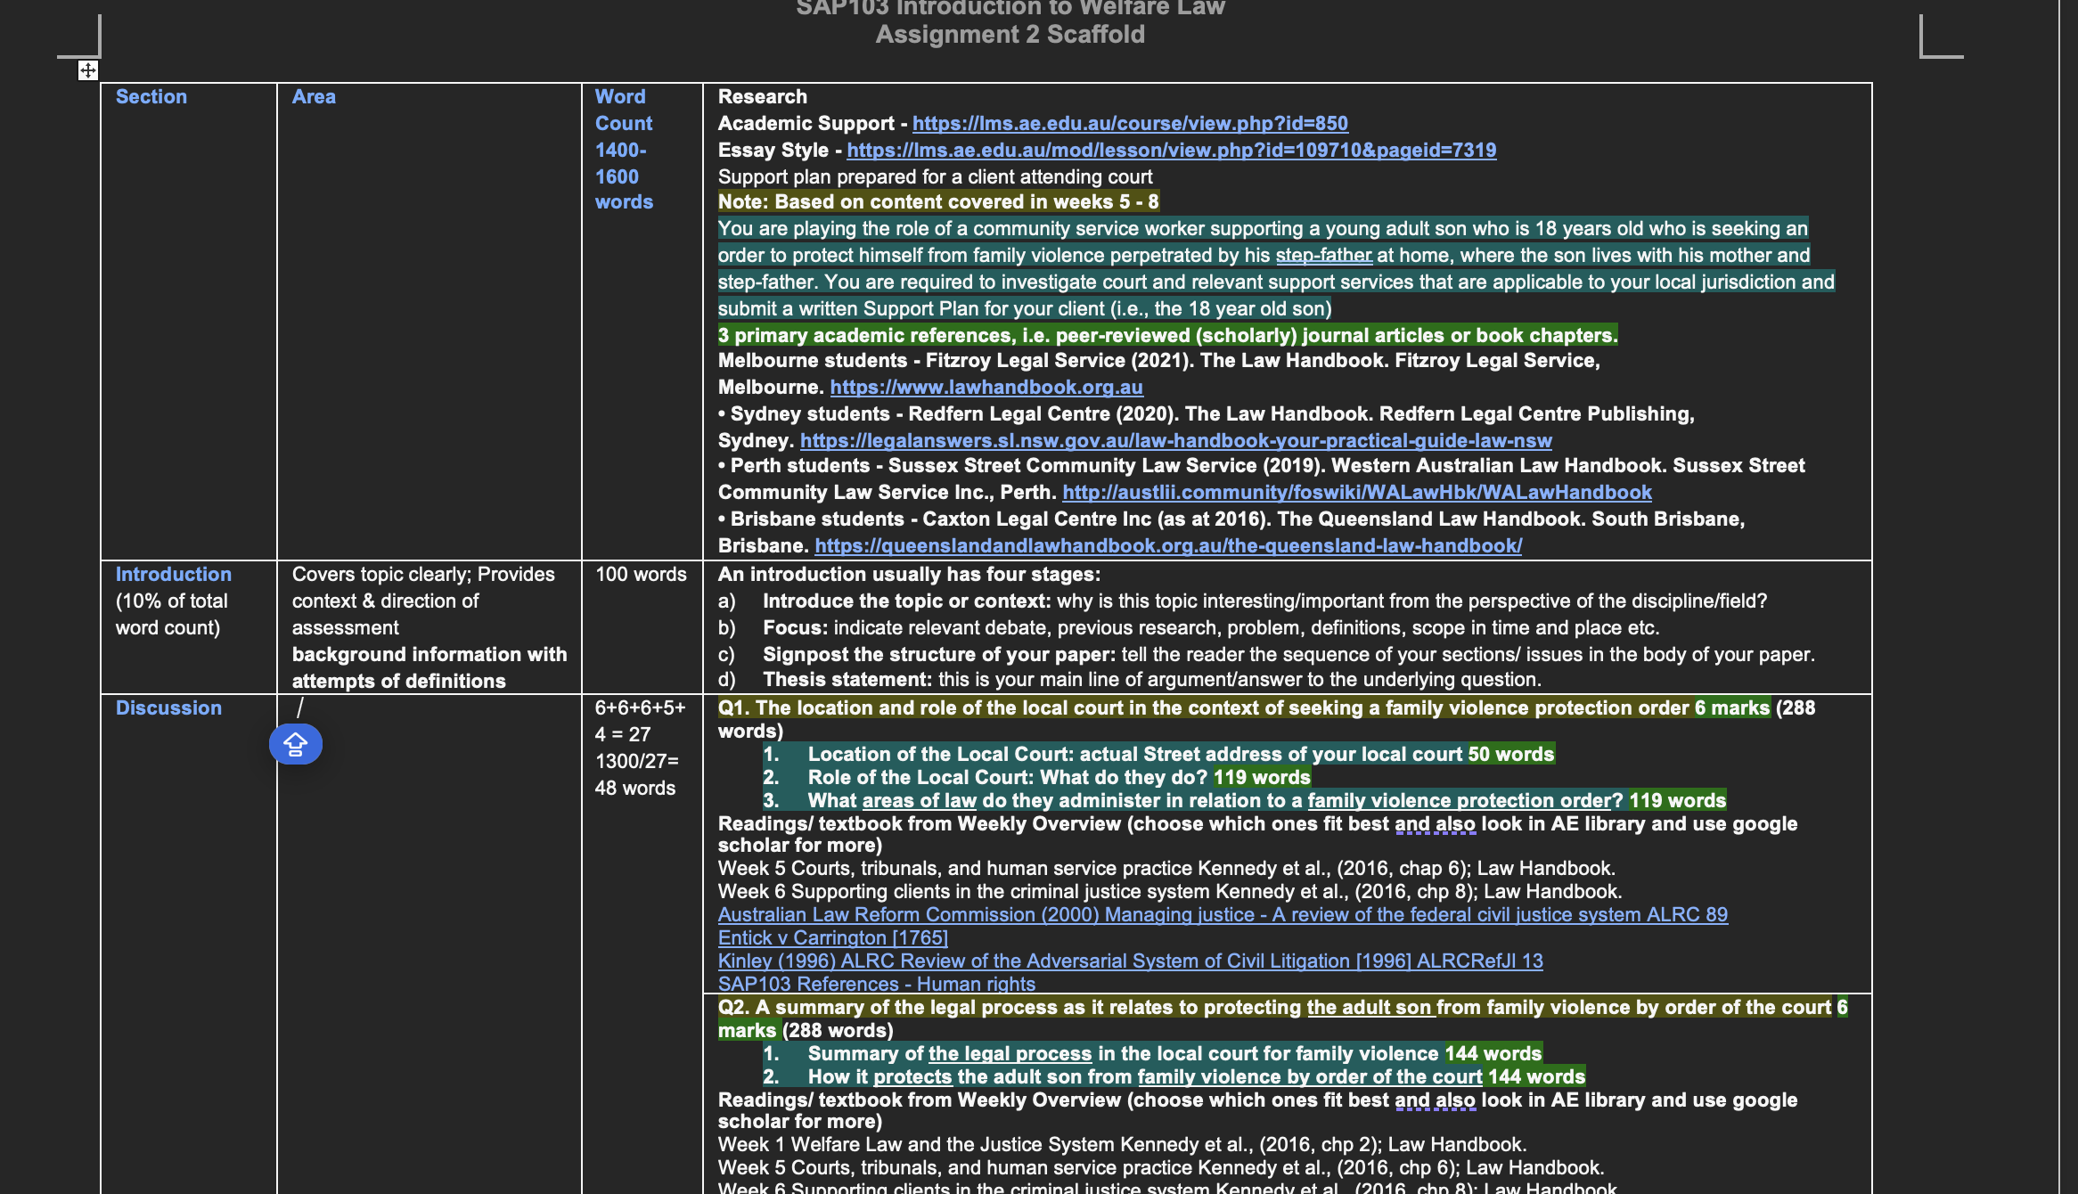Open the Academic Support course link
Viewport: 2078px width, 1194px height.
click(x=1129, y=124)
